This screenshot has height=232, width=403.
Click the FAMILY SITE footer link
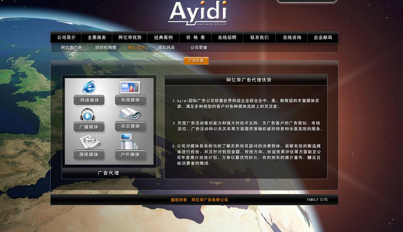[x=317, y=199]
